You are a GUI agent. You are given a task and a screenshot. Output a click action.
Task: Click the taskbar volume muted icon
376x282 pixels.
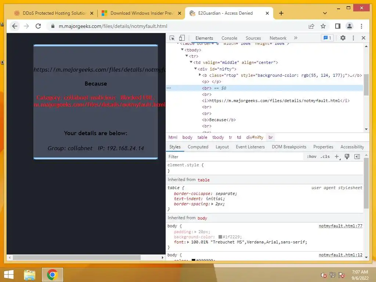coord(324,275)
